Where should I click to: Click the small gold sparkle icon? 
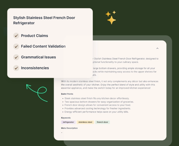[114, 12]
